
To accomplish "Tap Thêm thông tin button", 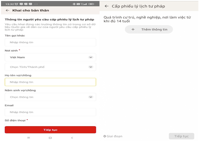I will click(149, 29).
